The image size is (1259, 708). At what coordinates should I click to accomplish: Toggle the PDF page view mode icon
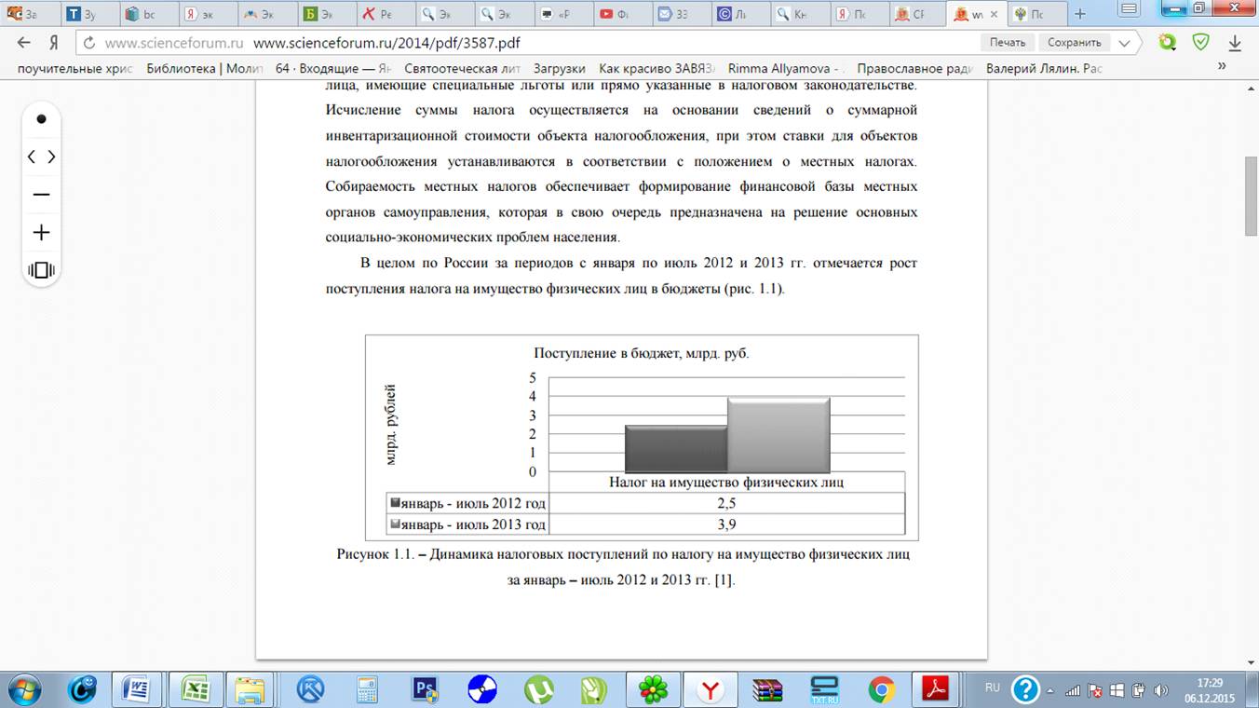41,270
